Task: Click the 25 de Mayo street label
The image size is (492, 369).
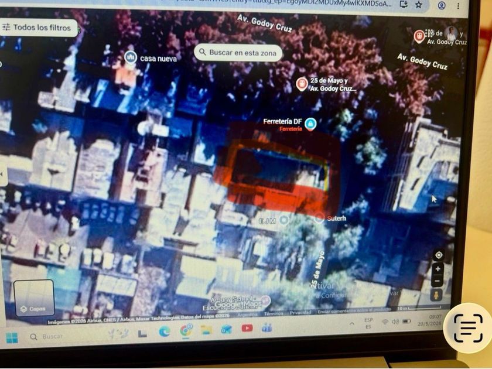Action: coord(317,269)
